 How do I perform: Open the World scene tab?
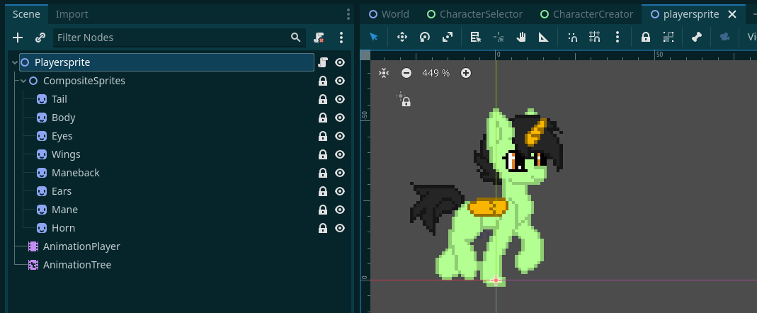(389, 14)
